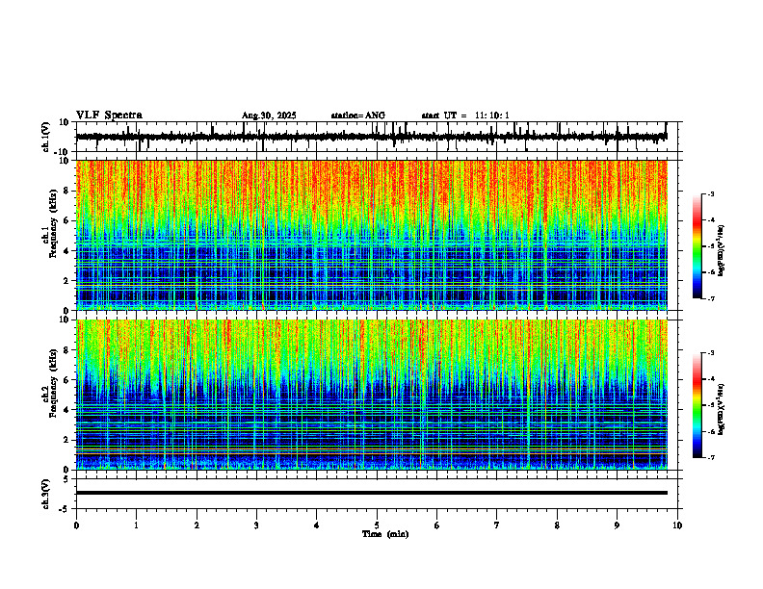The height and width of the screenshot is (589, 763).
Task: Click the "VLF Spectra" plot title
Action: coord(109,115)
